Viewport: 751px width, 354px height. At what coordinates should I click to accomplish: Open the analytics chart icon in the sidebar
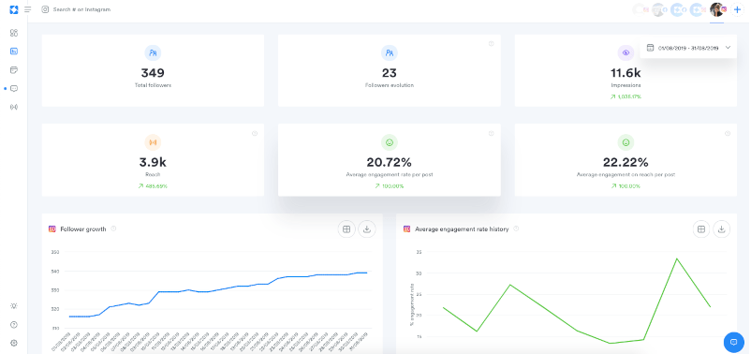pos(14,52)
